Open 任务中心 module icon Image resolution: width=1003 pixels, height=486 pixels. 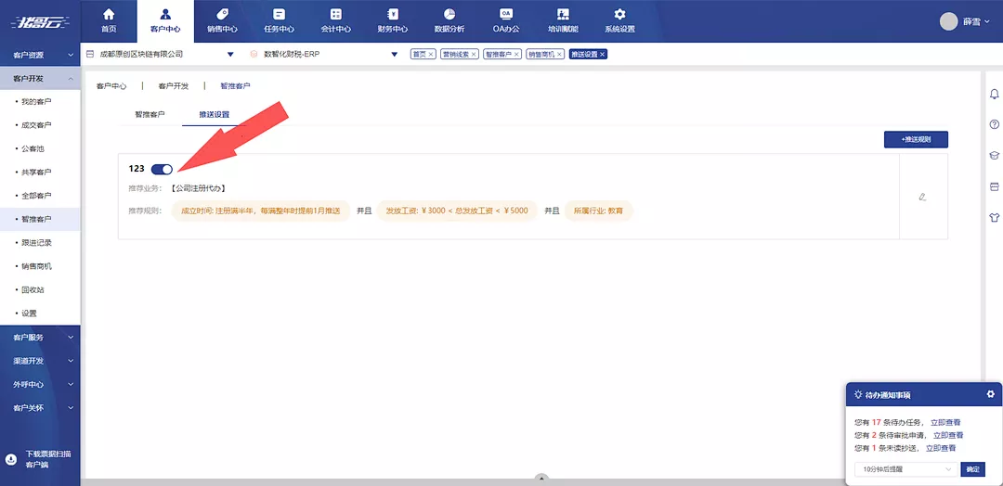[x=279, y=14]
